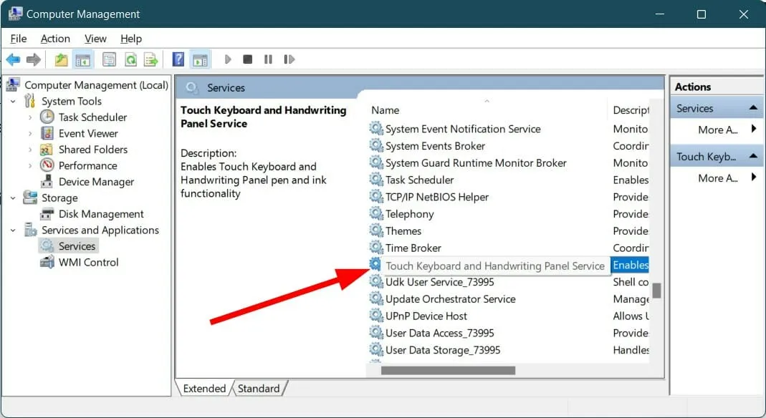Collapse the System Tools tree node
Screen dimensions: 766x418
coord(13,102)
